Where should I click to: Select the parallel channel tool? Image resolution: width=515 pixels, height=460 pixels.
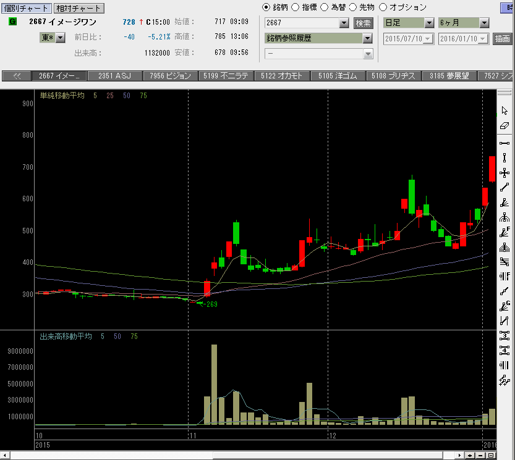(x=504, y=320)
